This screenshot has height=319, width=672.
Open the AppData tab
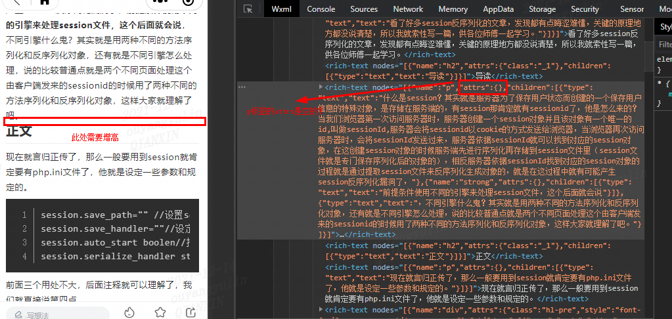point(498,9)
